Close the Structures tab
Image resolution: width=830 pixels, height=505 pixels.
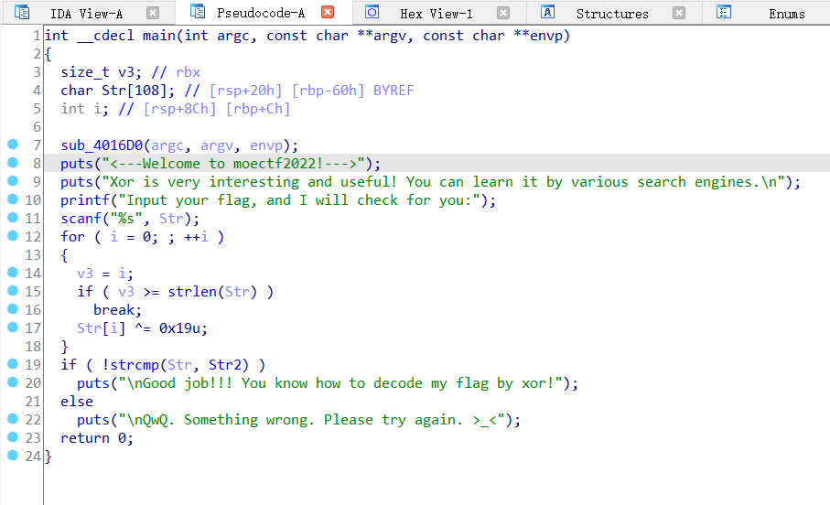(x=678, y=13)
